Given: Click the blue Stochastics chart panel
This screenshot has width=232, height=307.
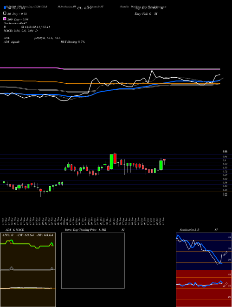Looking at the screenshot, I should point(204,251).
